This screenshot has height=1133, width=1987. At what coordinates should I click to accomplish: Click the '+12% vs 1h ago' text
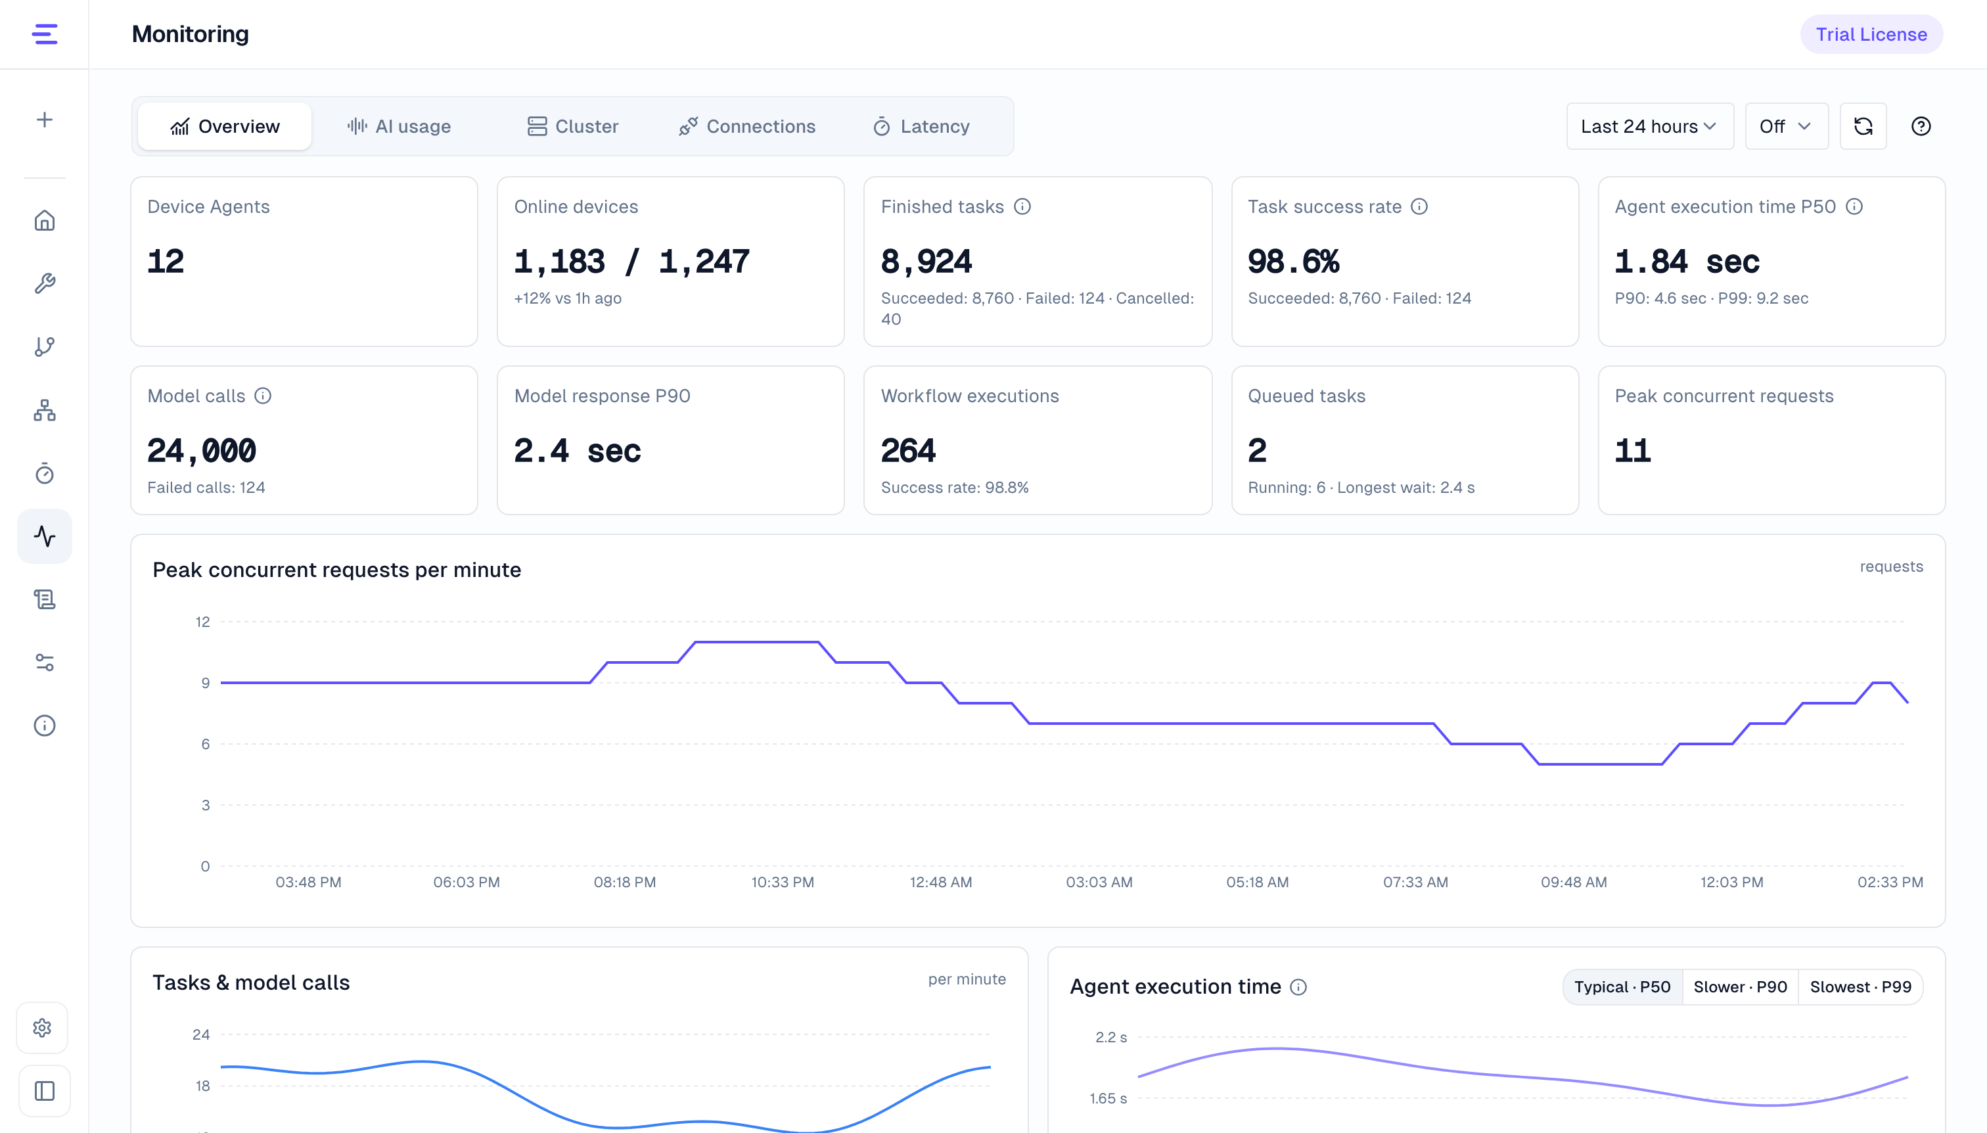tap(568, 298)
